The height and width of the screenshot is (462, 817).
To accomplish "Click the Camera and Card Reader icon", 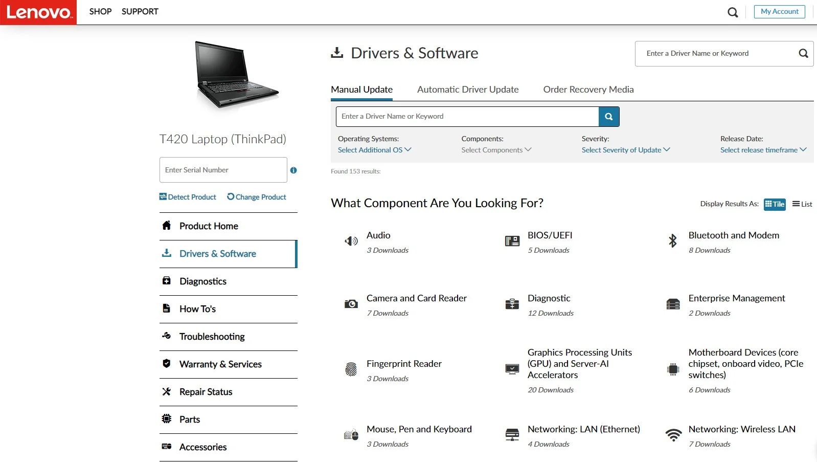I will coord(351,304).
